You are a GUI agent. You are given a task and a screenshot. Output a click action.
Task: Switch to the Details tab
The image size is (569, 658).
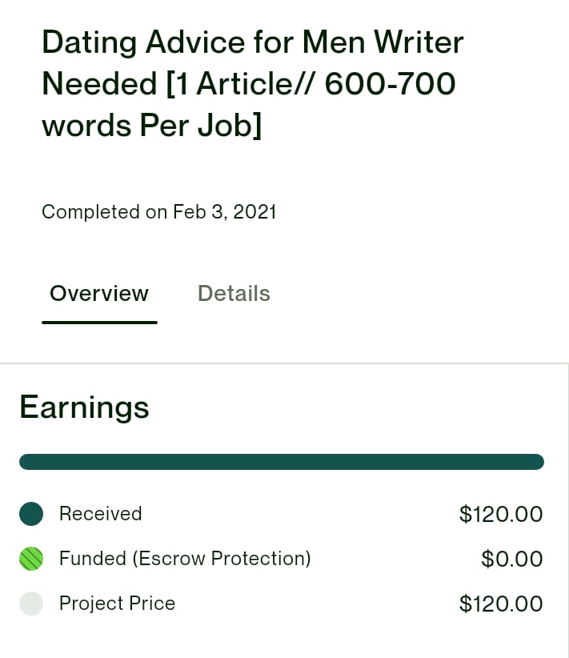[x=234, y=293]
